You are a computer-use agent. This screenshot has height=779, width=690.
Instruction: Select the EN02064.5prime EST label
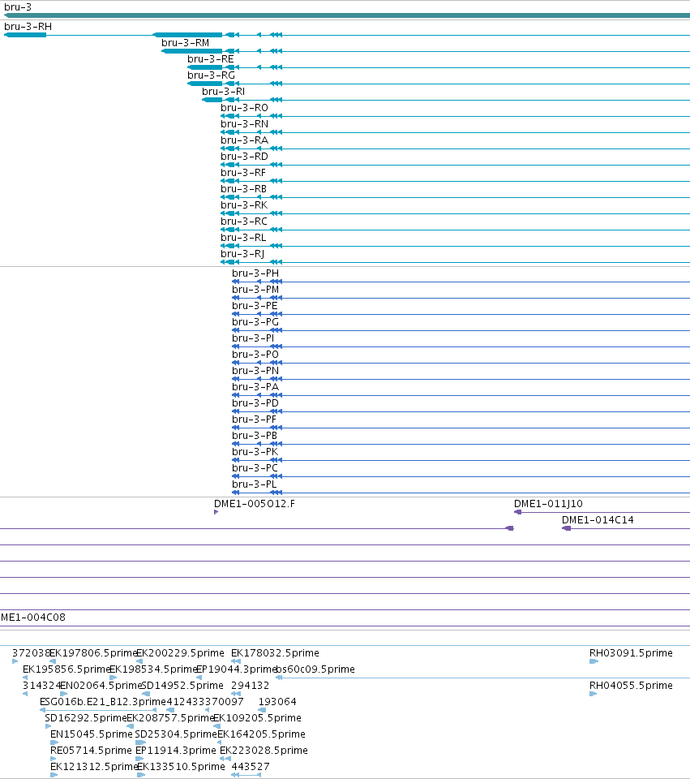101,686
